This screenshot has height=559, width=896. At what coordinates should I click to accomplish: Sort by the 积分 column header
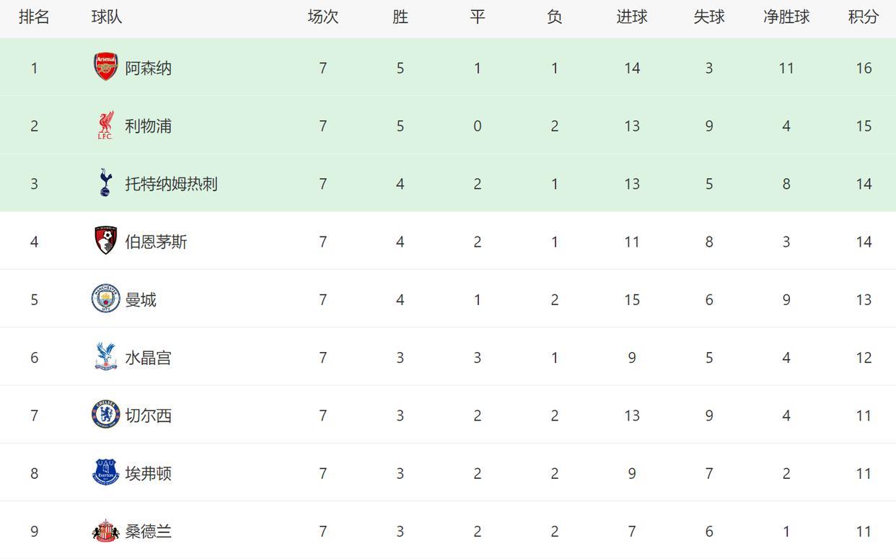tap(864, 17)
